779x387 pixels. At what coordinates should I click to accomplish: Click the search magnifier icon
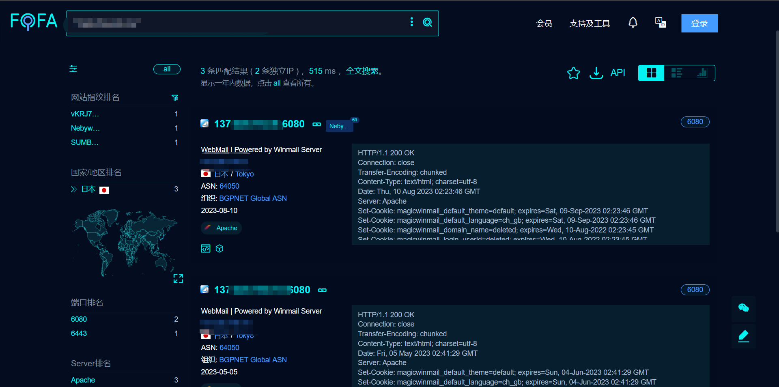click(x=427, y=22)
